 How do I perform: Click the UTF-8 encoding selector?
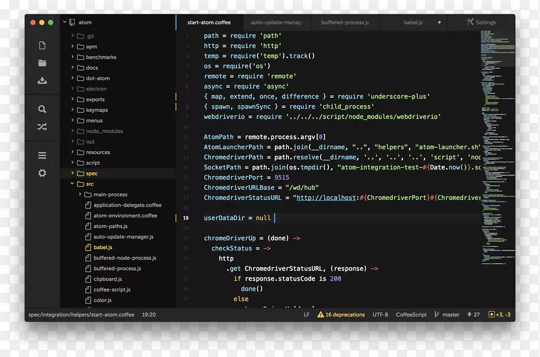pos(380,314)
